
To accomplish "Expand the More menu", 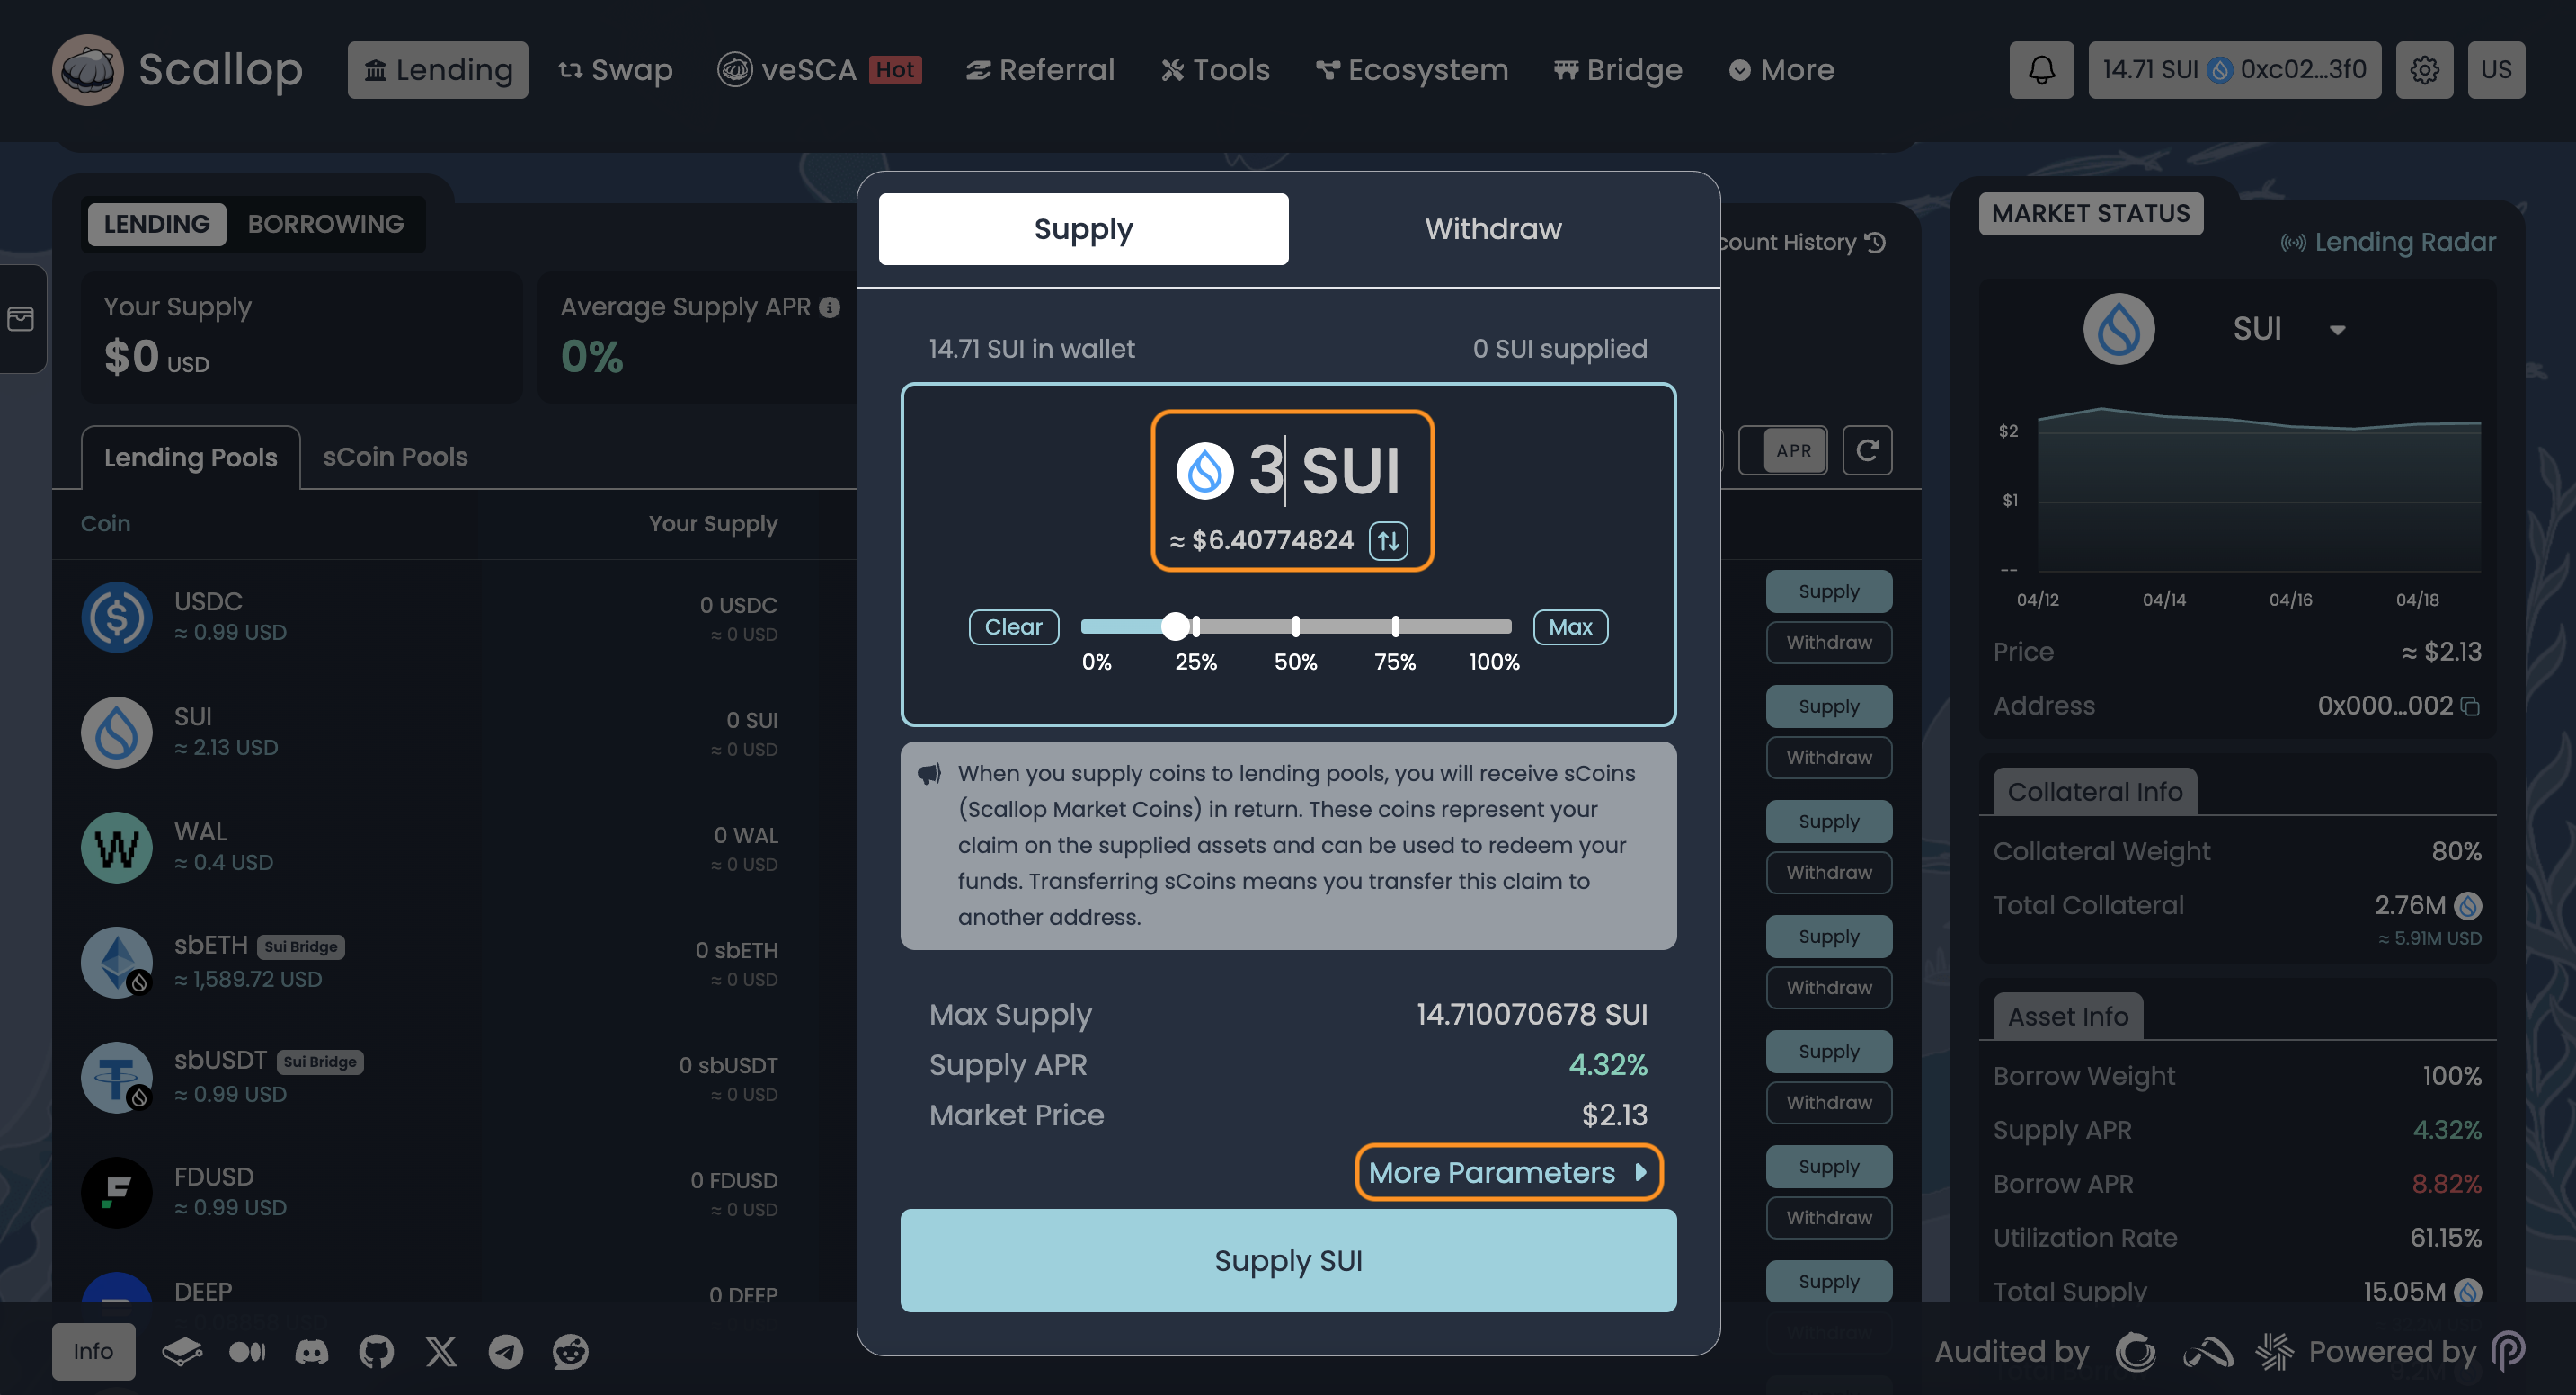I will click(1781, 70).
